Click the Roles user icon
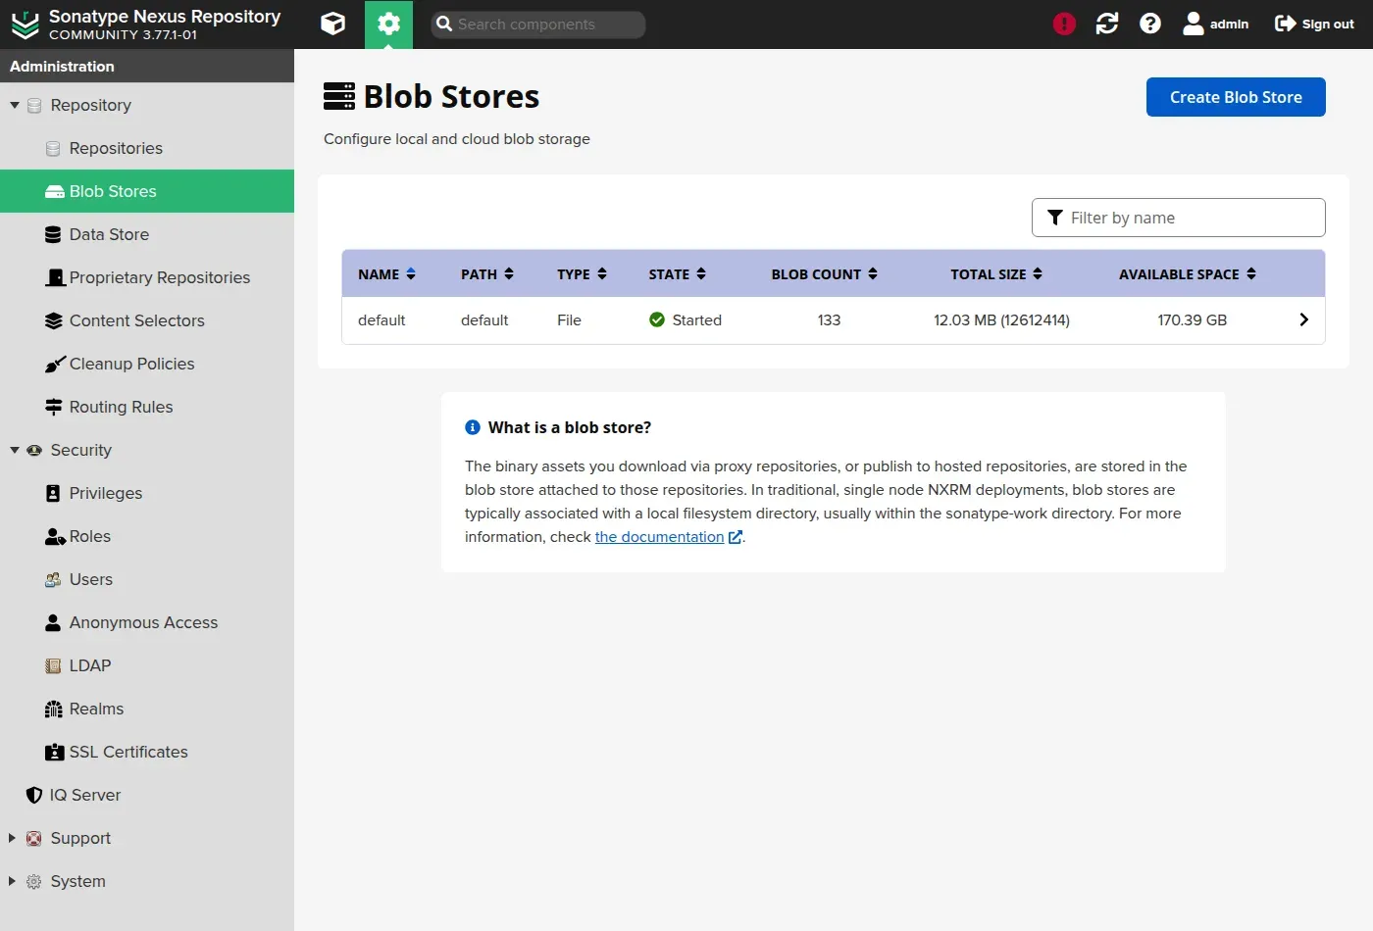The width and height of the screenshot is (1373, 931). (x=55, y=536)
